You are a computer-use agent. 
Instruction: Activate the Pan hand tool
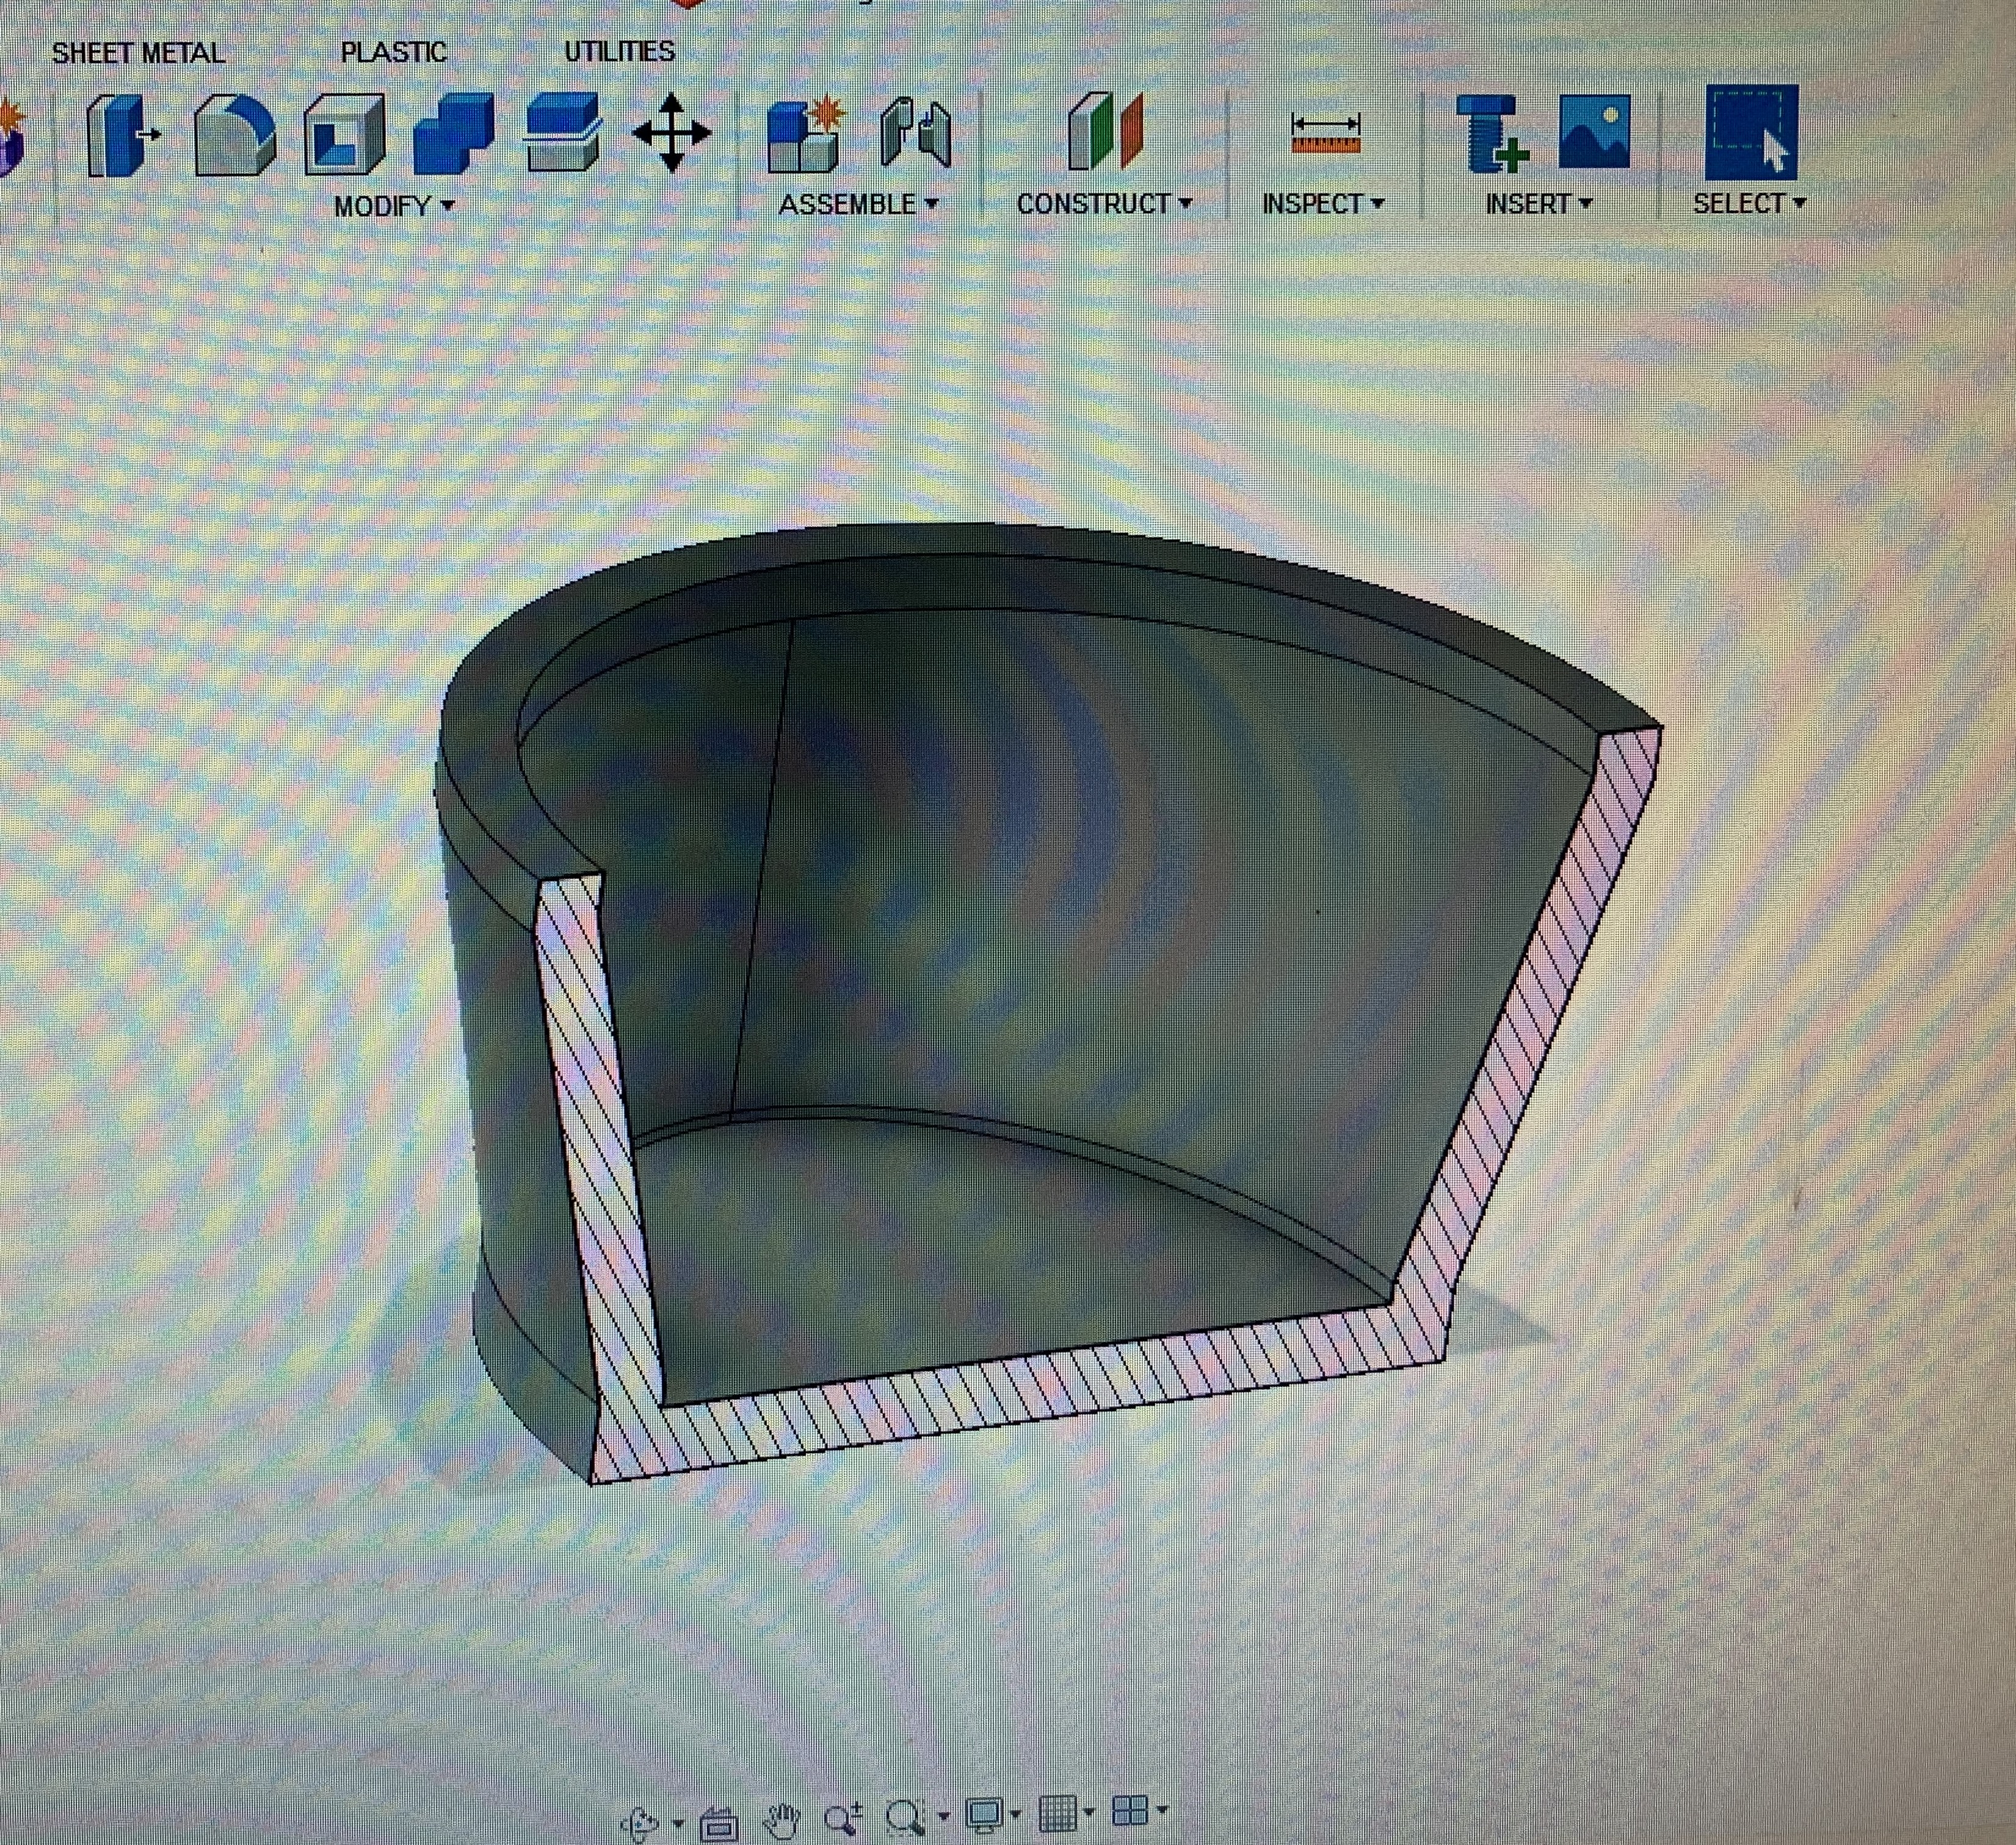click(x=782, y=1821)
